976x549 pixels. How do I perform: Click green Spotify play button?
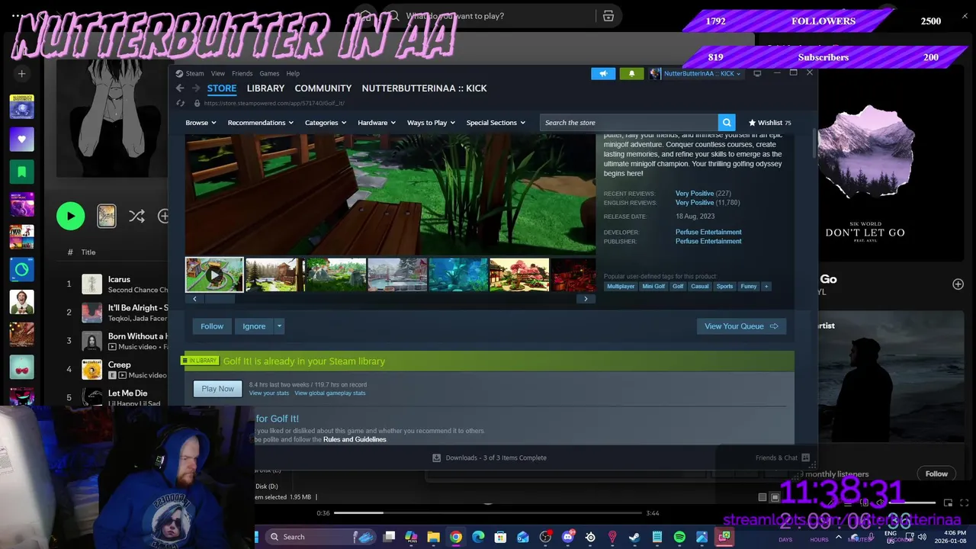[71, 216]
